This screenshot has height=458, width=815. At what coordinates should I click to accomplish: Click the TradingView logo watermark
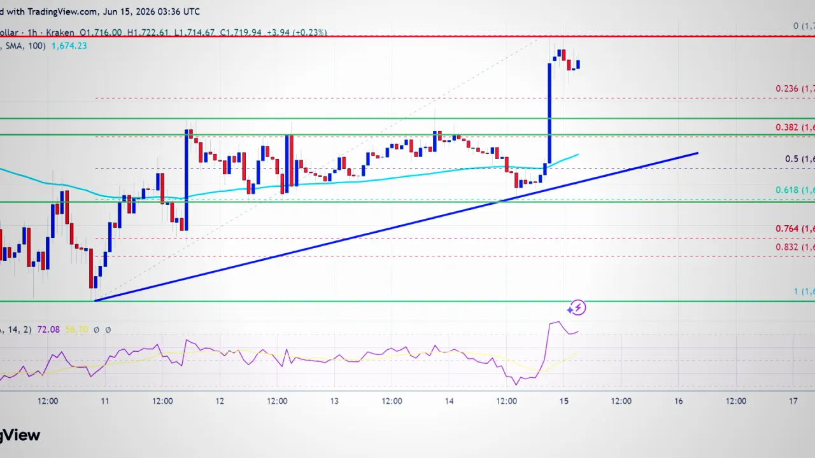point(20,435)
